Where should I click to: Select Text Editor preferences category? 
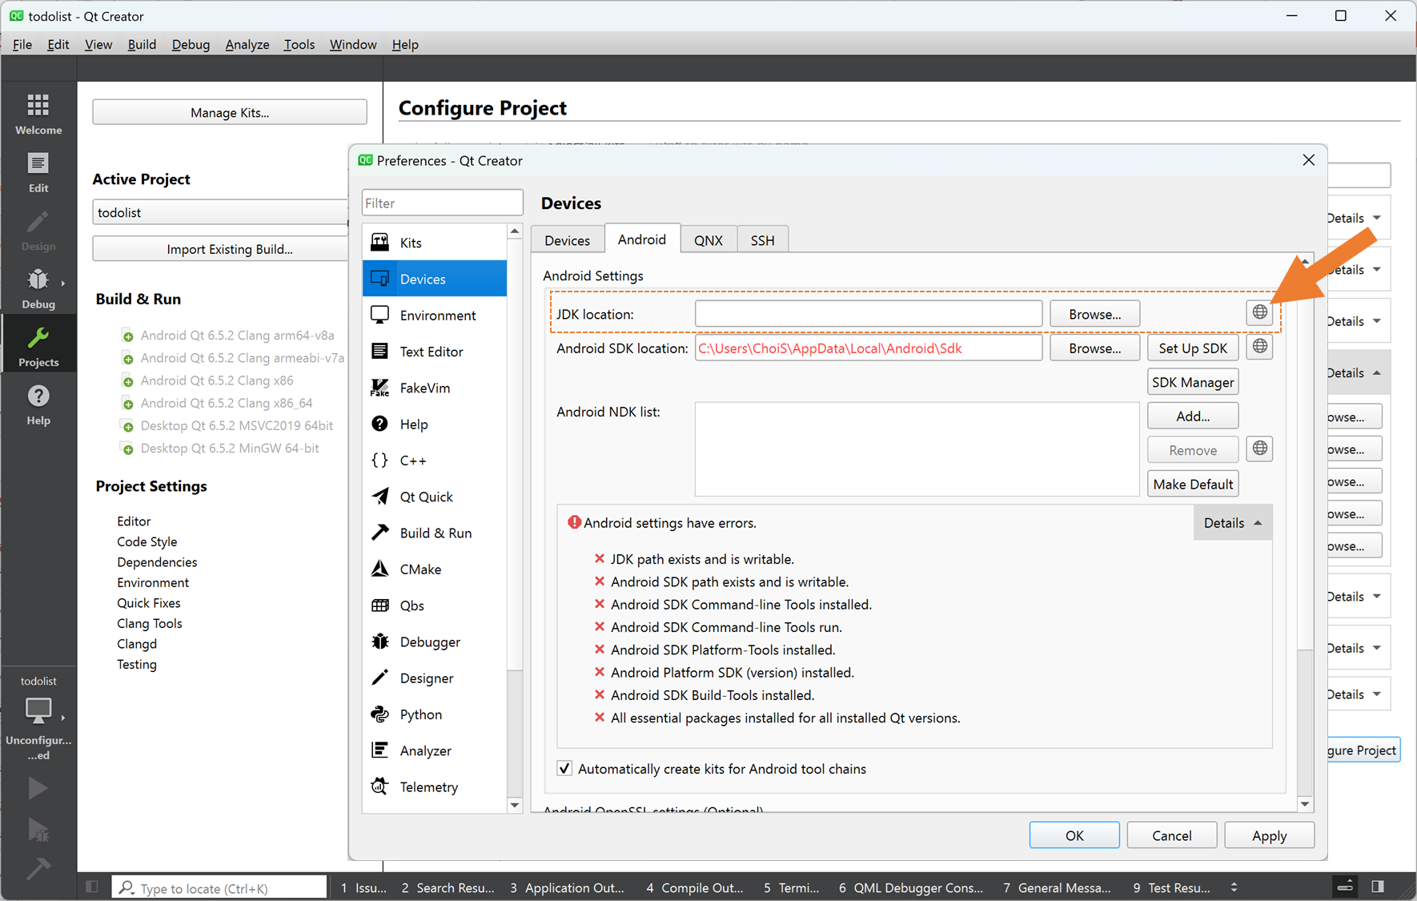coord(435,352)
